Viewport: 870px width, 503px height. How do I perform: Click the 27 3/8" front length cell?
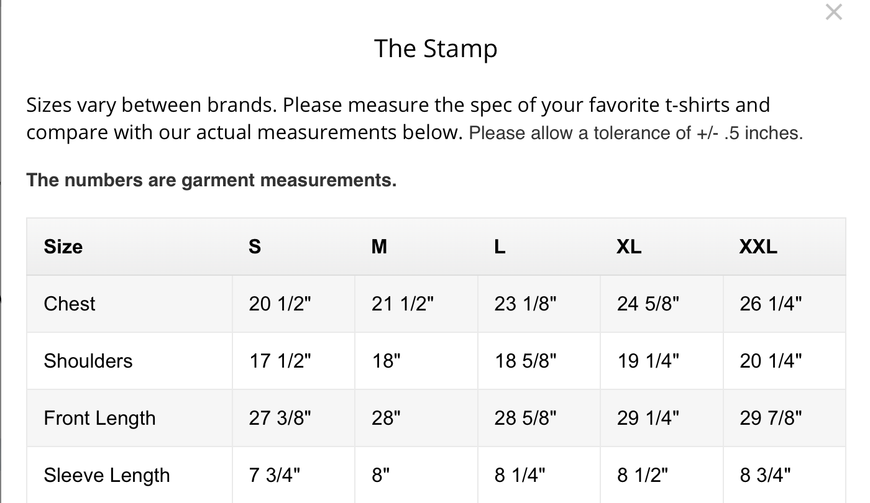pos(280,418)
